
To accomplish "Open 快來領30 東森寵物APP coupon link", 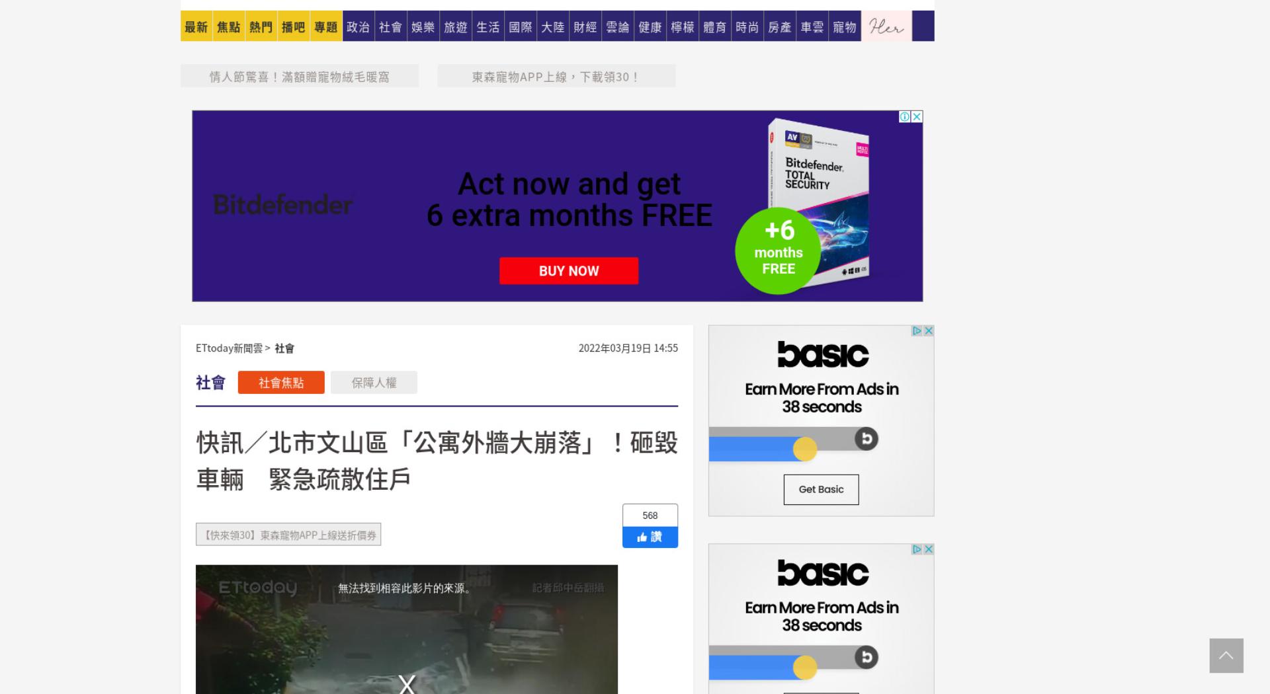I will (x=288, y=535).
